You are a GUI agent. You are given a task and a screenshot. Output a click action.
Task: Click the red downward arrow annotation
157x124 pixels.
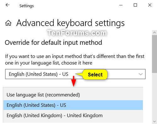click(74, 81)
